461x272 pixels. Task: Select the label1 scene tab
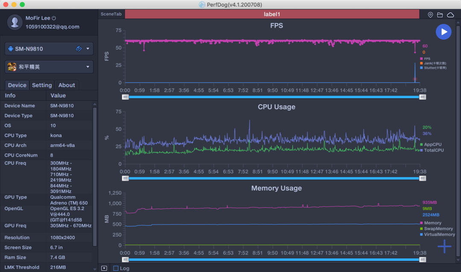click(272, 14)
